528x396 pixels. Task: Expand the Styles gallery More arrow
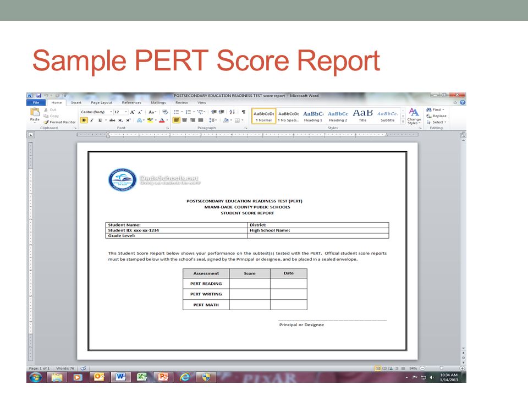[x=403, y=122]
